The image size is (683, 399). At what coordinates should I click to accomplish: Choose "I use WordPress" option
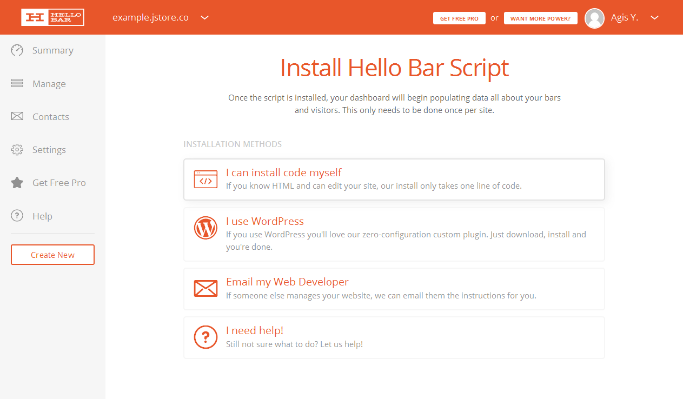(x=394, y=234)
